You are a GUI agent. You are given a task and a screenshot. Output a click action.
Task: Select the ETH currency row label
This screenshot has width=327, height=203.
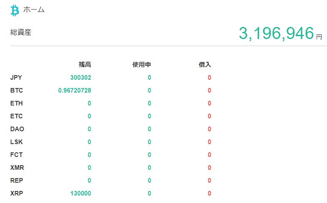point(16,103)
